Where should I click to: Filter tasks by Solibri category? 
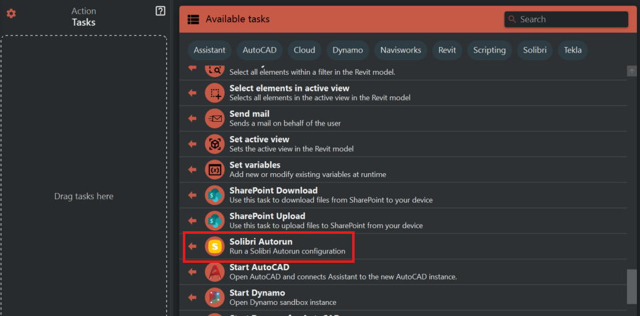pyautogui.click(x=535, y=50)
